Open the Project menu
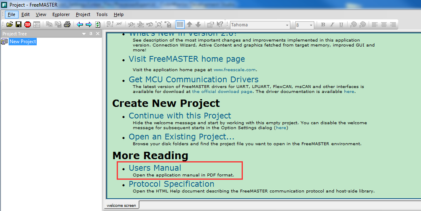 [83, 14]
